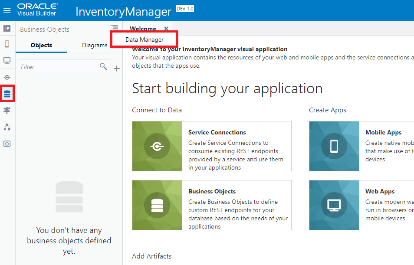Open Business Objects panel options menu

pos(115,27)
